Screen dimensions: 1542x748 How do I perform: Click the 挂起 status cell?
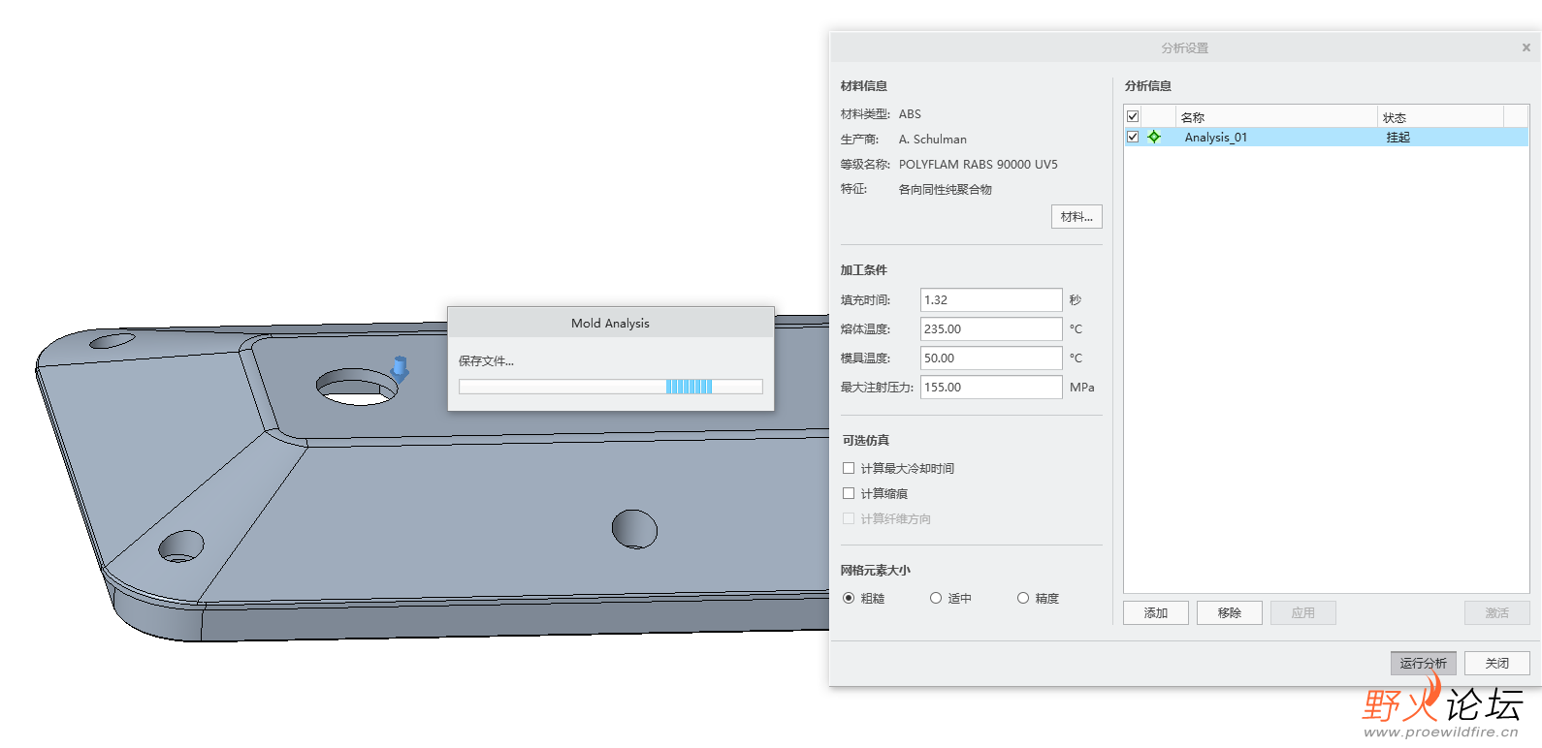1398,137
